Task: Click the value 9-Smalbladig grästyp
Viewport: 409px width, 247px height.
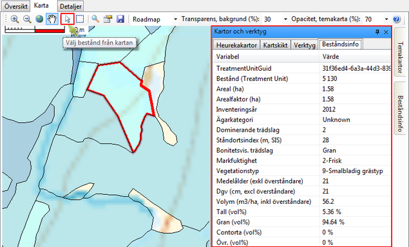Action: click(x=353, y=171)
